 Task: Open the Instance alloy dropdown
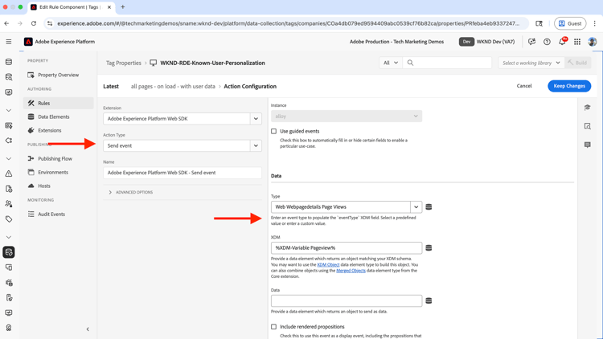pyautogui.click(x=347, y=116)
